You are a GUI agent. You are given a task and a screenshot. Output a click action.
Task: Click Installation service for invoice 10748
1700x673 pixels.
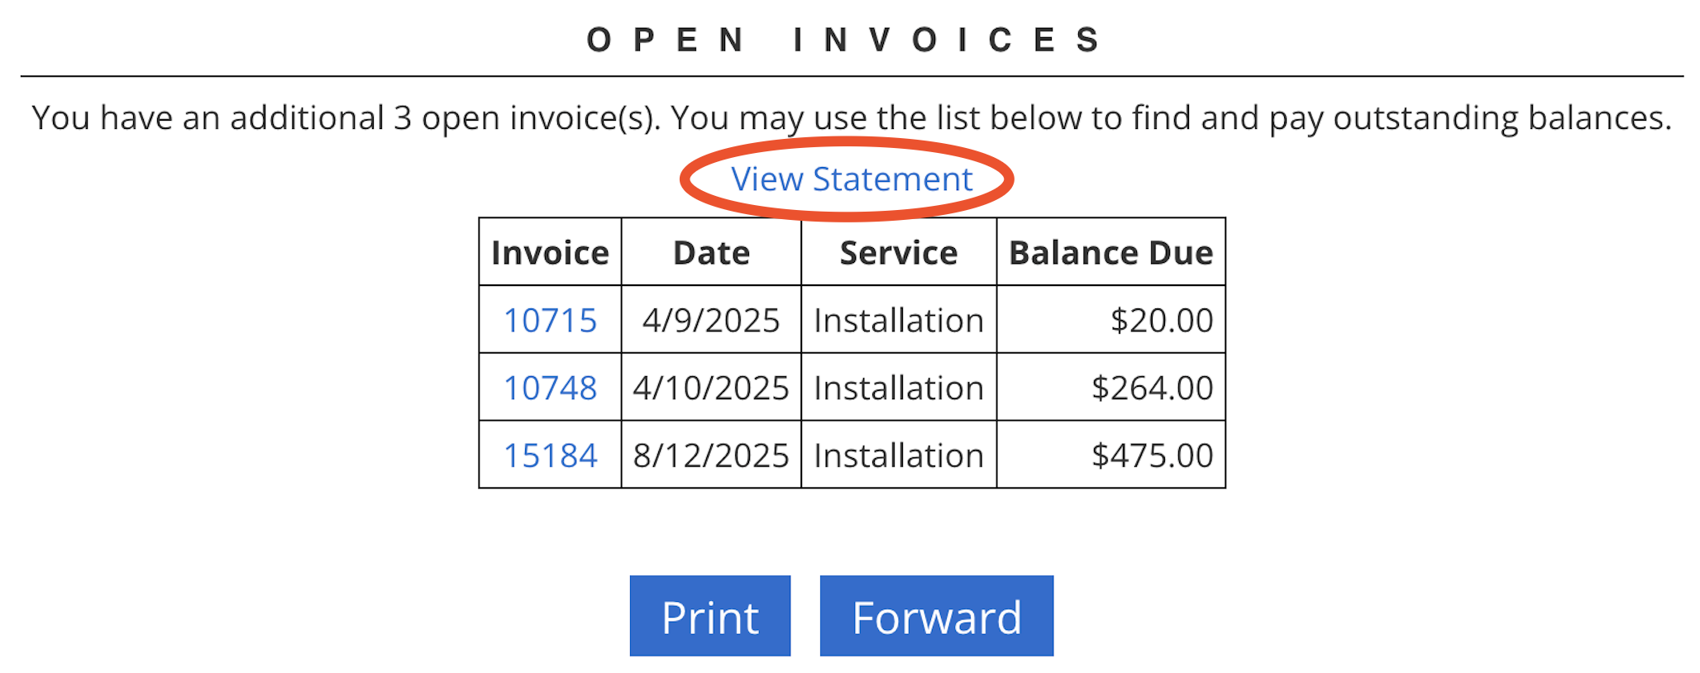tap(898, 389)
